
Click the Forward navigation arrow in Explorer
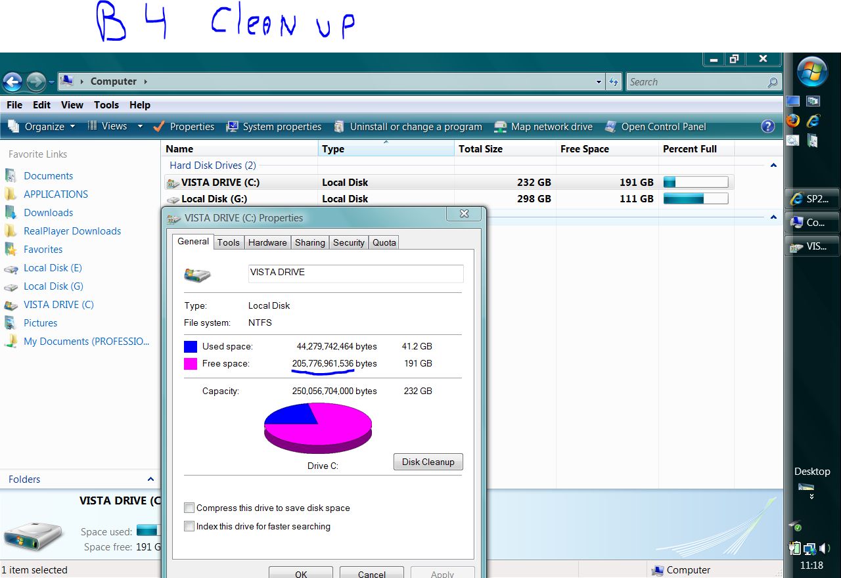click(35, 82)
